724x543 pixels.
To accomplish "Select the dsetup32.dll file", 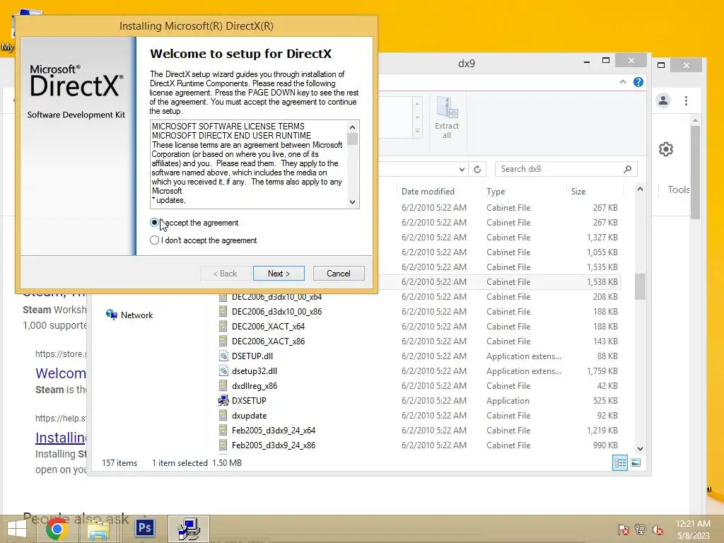I will 255,370.
